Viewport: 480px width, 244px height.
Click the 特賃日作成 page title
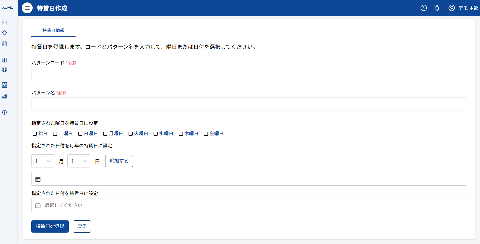tap(52, 8)
